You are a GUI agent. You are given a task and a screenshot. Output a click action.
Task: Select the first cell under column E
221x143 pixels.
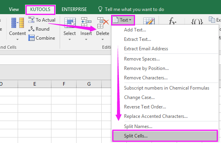tap(35, 92)
